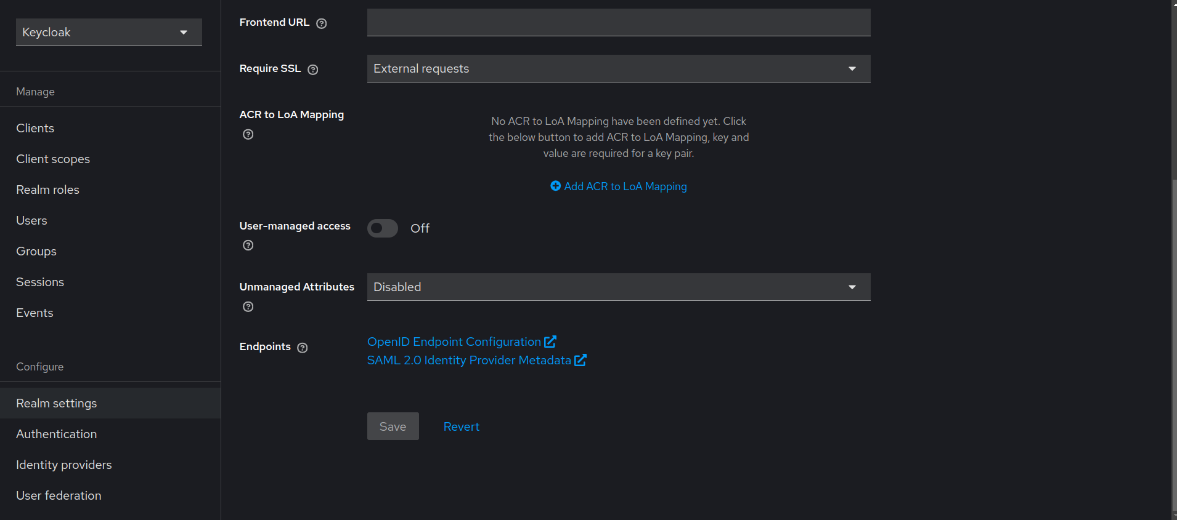1177x520 pixels.
Task: Open Events in sidebar
Action: pos(110,313)
